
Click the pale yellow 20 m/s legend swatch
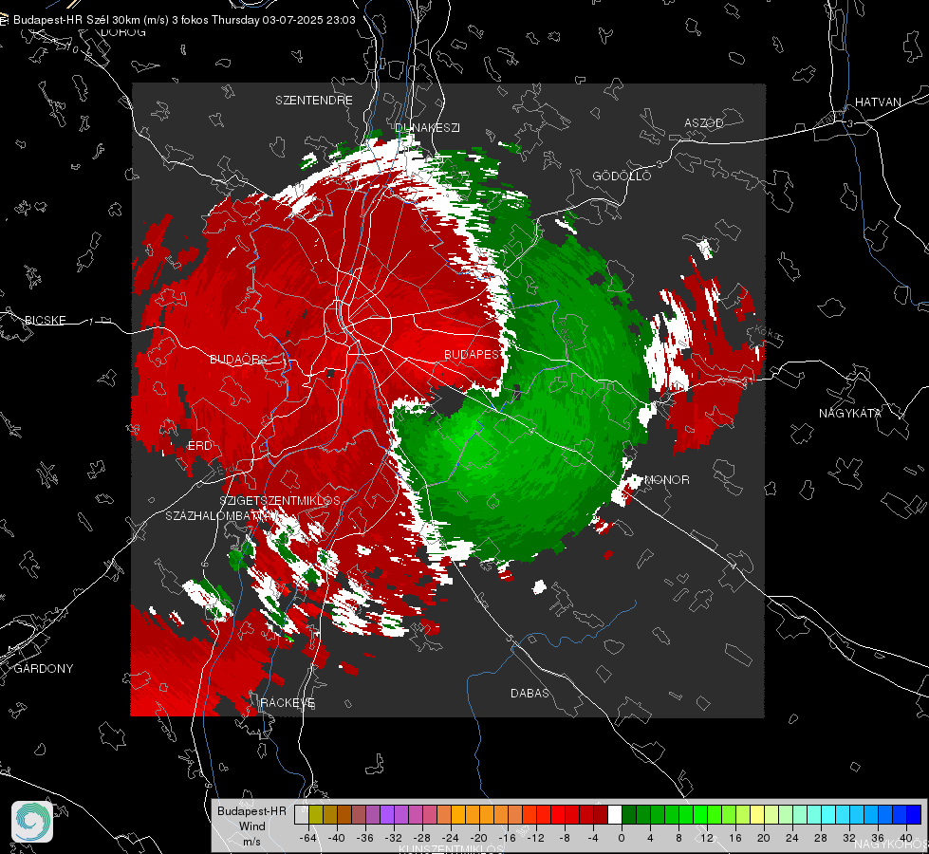tap(757, 815)
